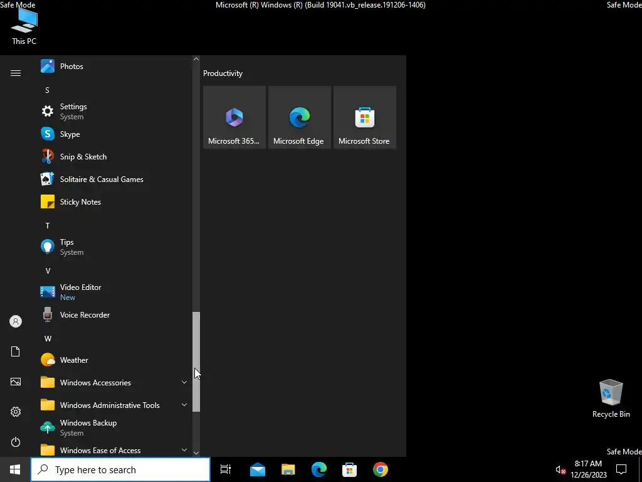Open Pictures from the Start sidebar
Viewport: 642px width, 482px height.
[x=16, y=382]
